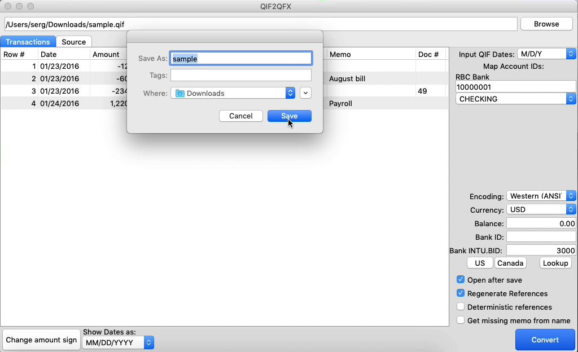The height and width of the screenshot is (352, 578).
Task: Select transaction row 1 date 01/23/2016
Action: 64,66
